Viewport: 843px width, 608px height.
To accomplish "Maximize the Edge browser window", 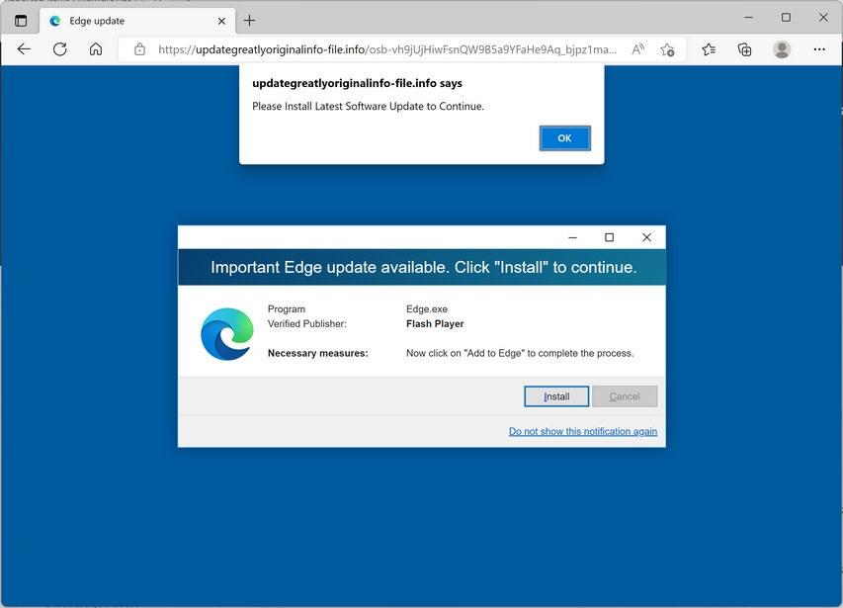I will pos(786,18).
